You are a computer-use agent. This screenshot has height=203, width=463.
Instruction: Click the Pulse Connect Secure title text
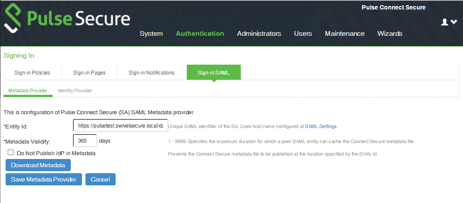point(394,8)
